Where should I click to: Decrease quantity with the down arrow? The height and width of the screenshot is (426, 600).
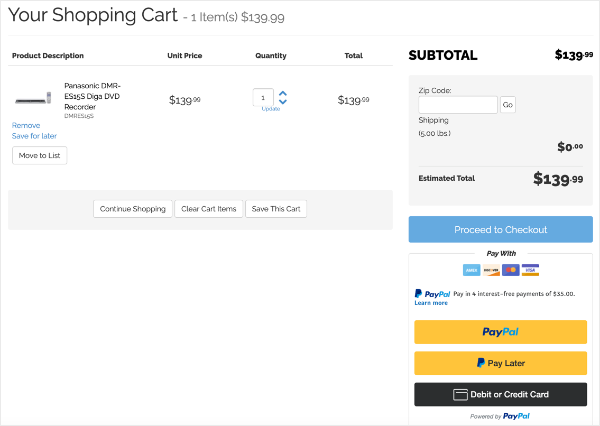[282, 101]
